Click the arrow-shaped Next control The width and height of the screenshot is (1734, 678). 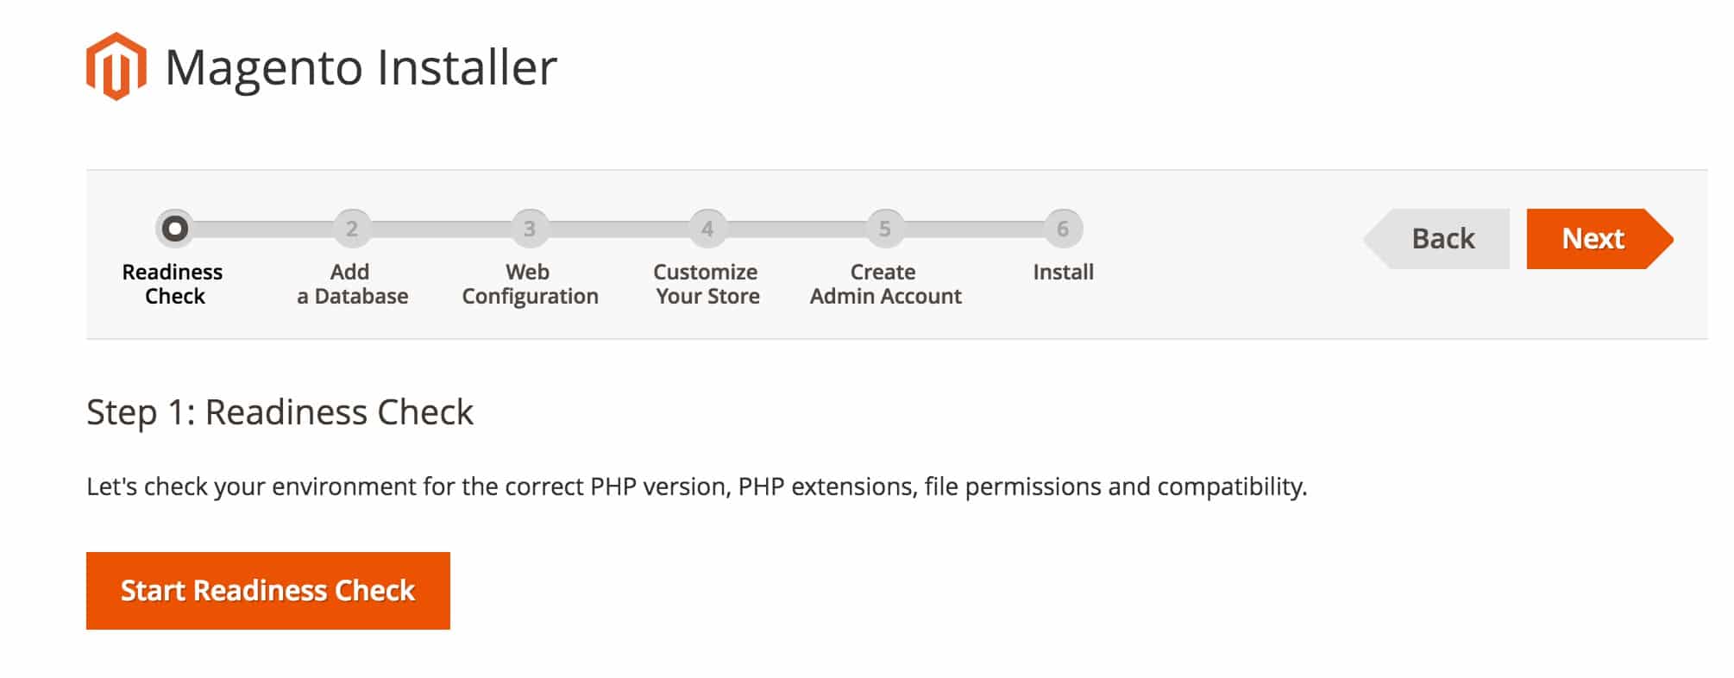click(1595, 238)
